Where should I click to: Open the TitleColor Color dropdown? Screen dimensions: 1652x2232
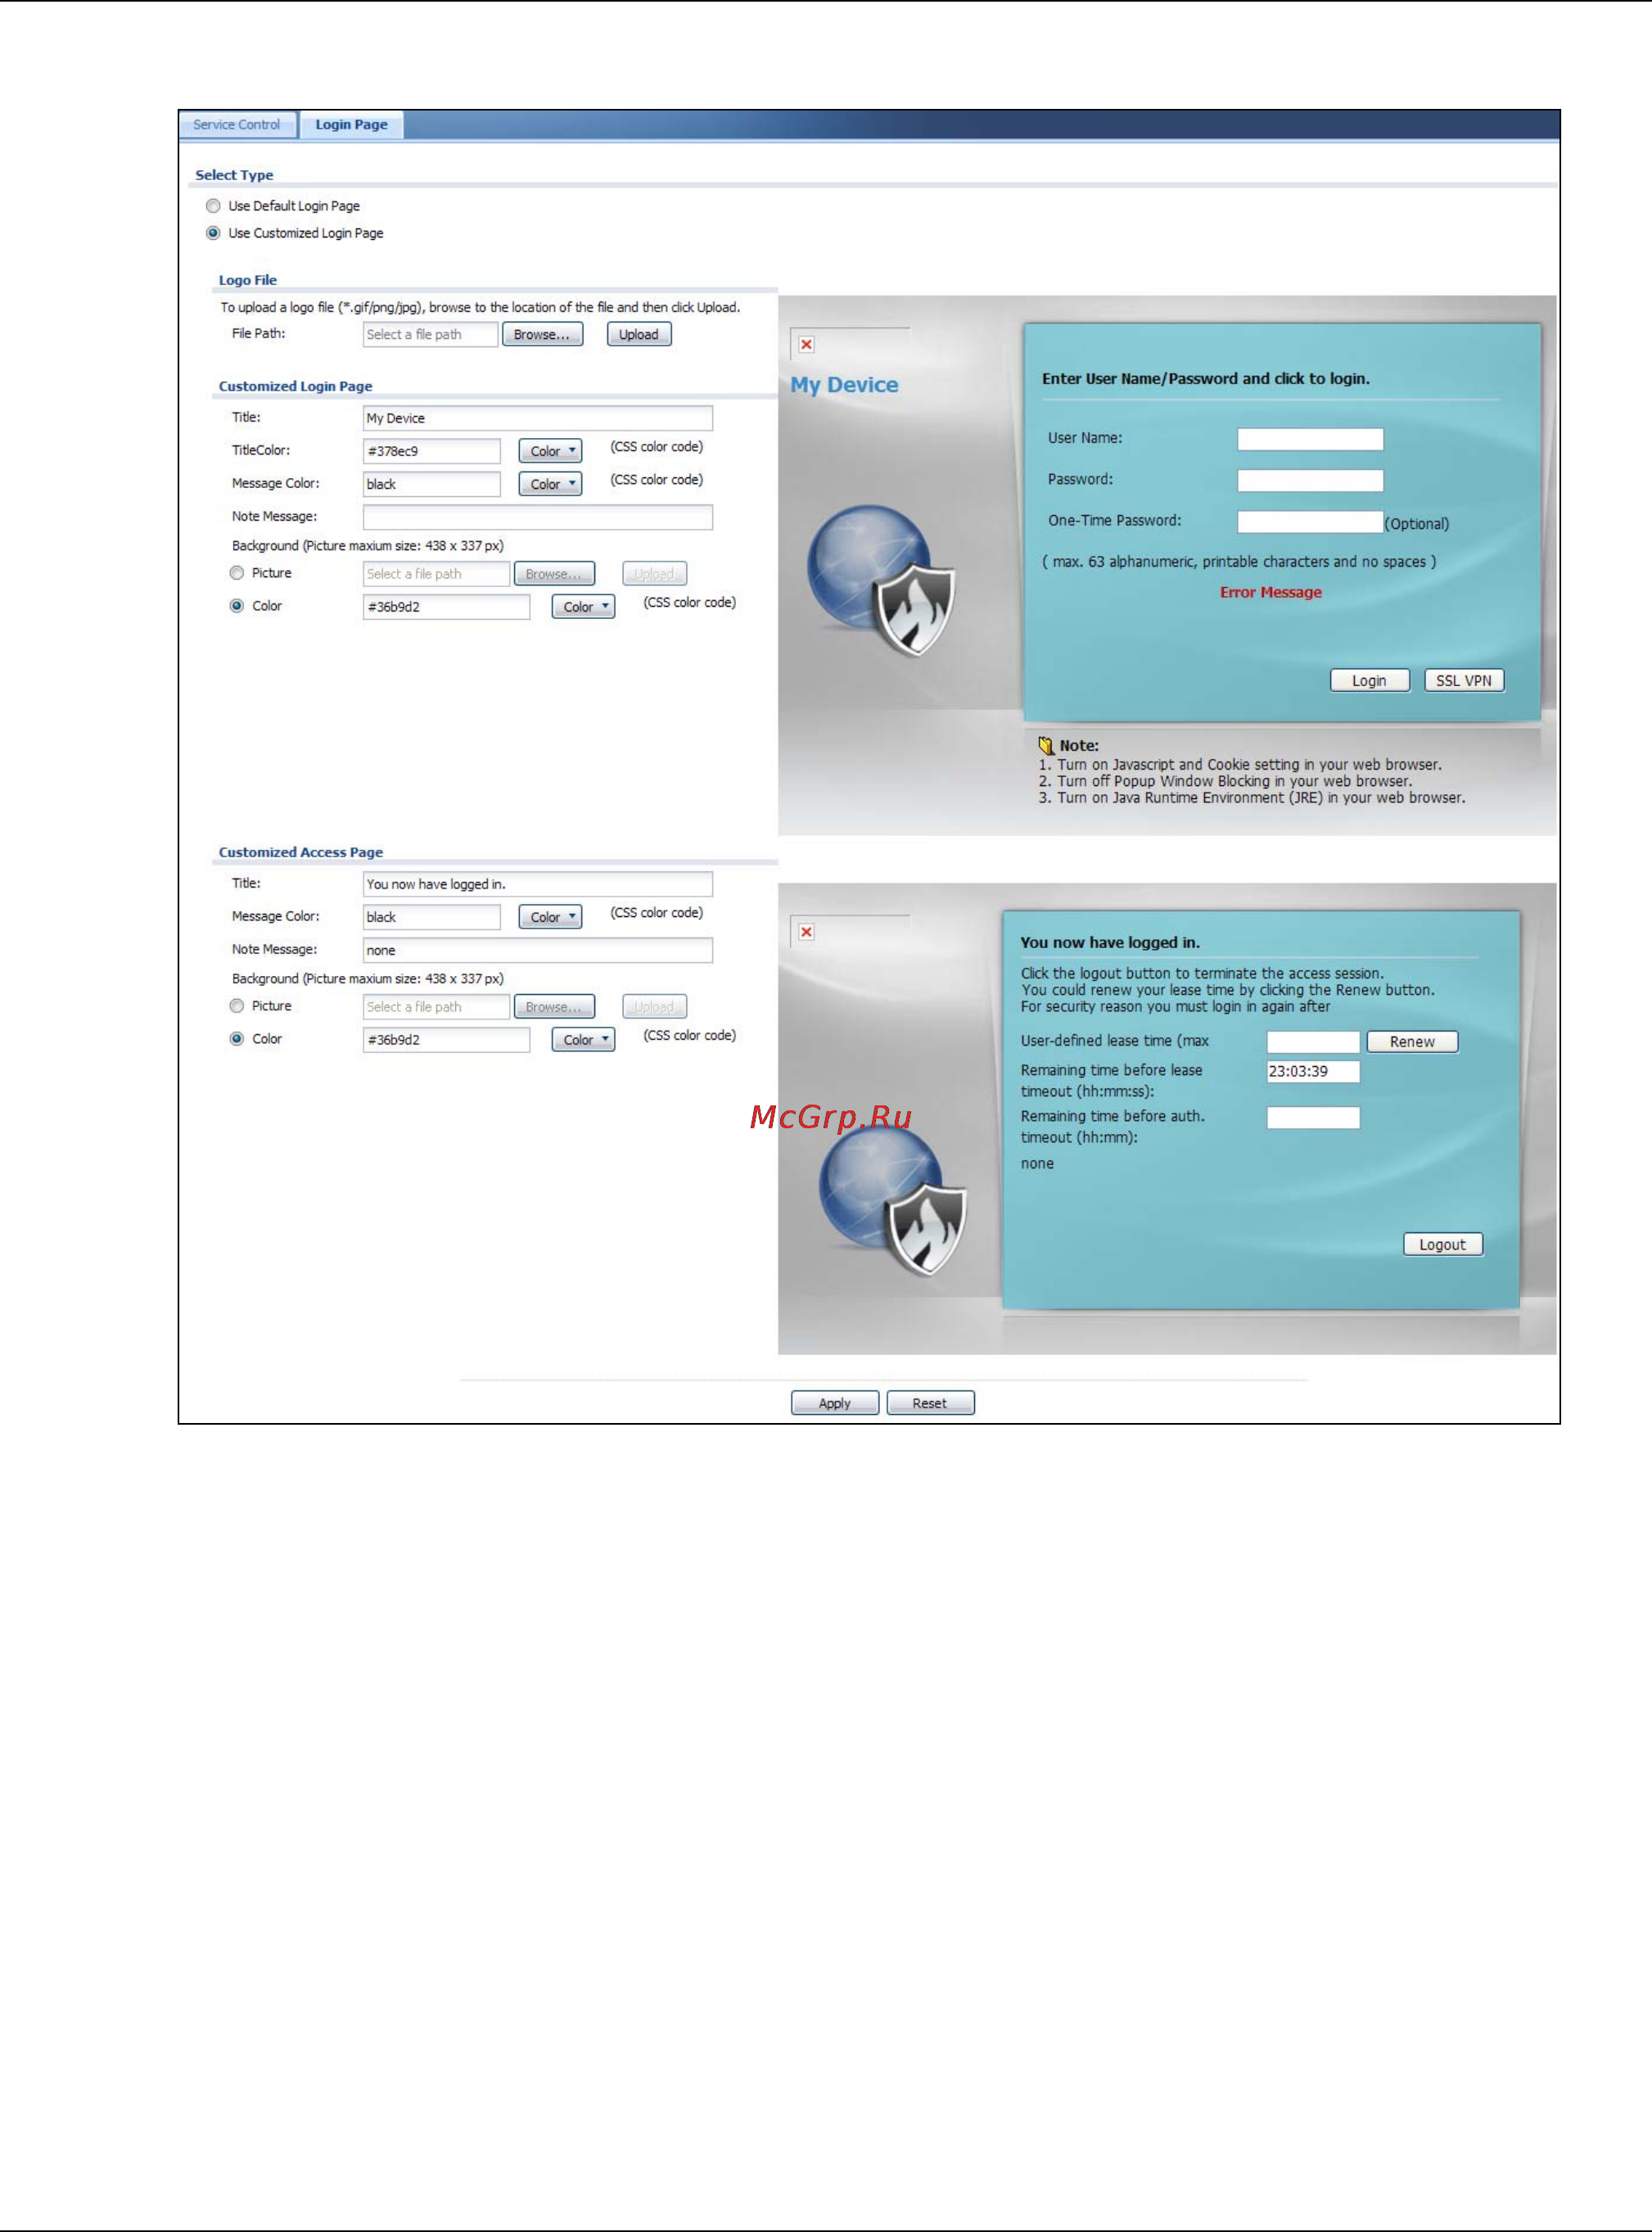[550, 451]
